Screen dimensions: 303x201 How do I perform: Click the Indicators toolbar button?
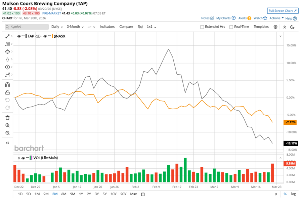(x=107, y=27)
